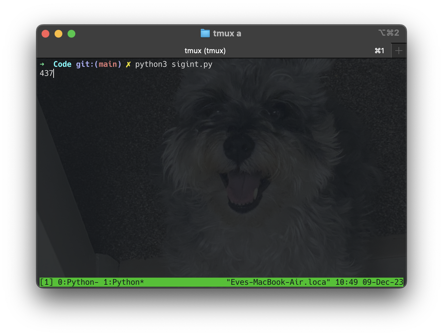Image resolution: width=443 pixels, height=336 pixels.
Task: Click the yellow ✗ git dirty marker
Action: pos(128,64)
